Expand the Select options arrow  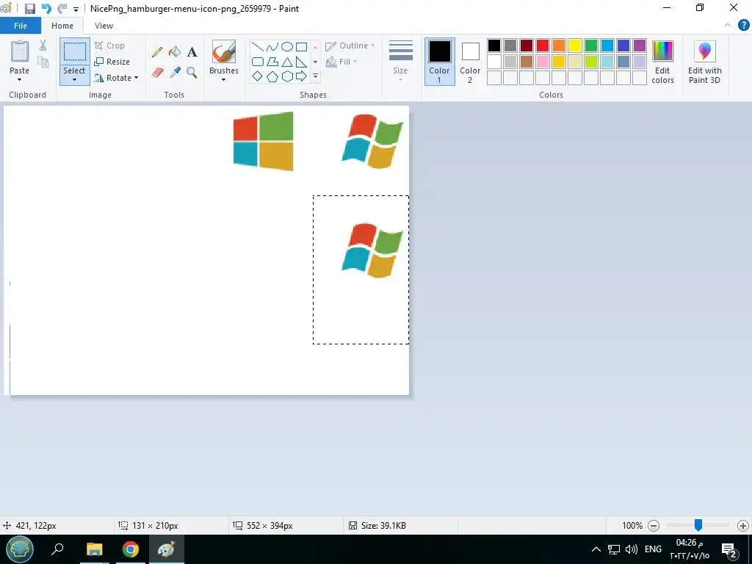pos(75,79)
